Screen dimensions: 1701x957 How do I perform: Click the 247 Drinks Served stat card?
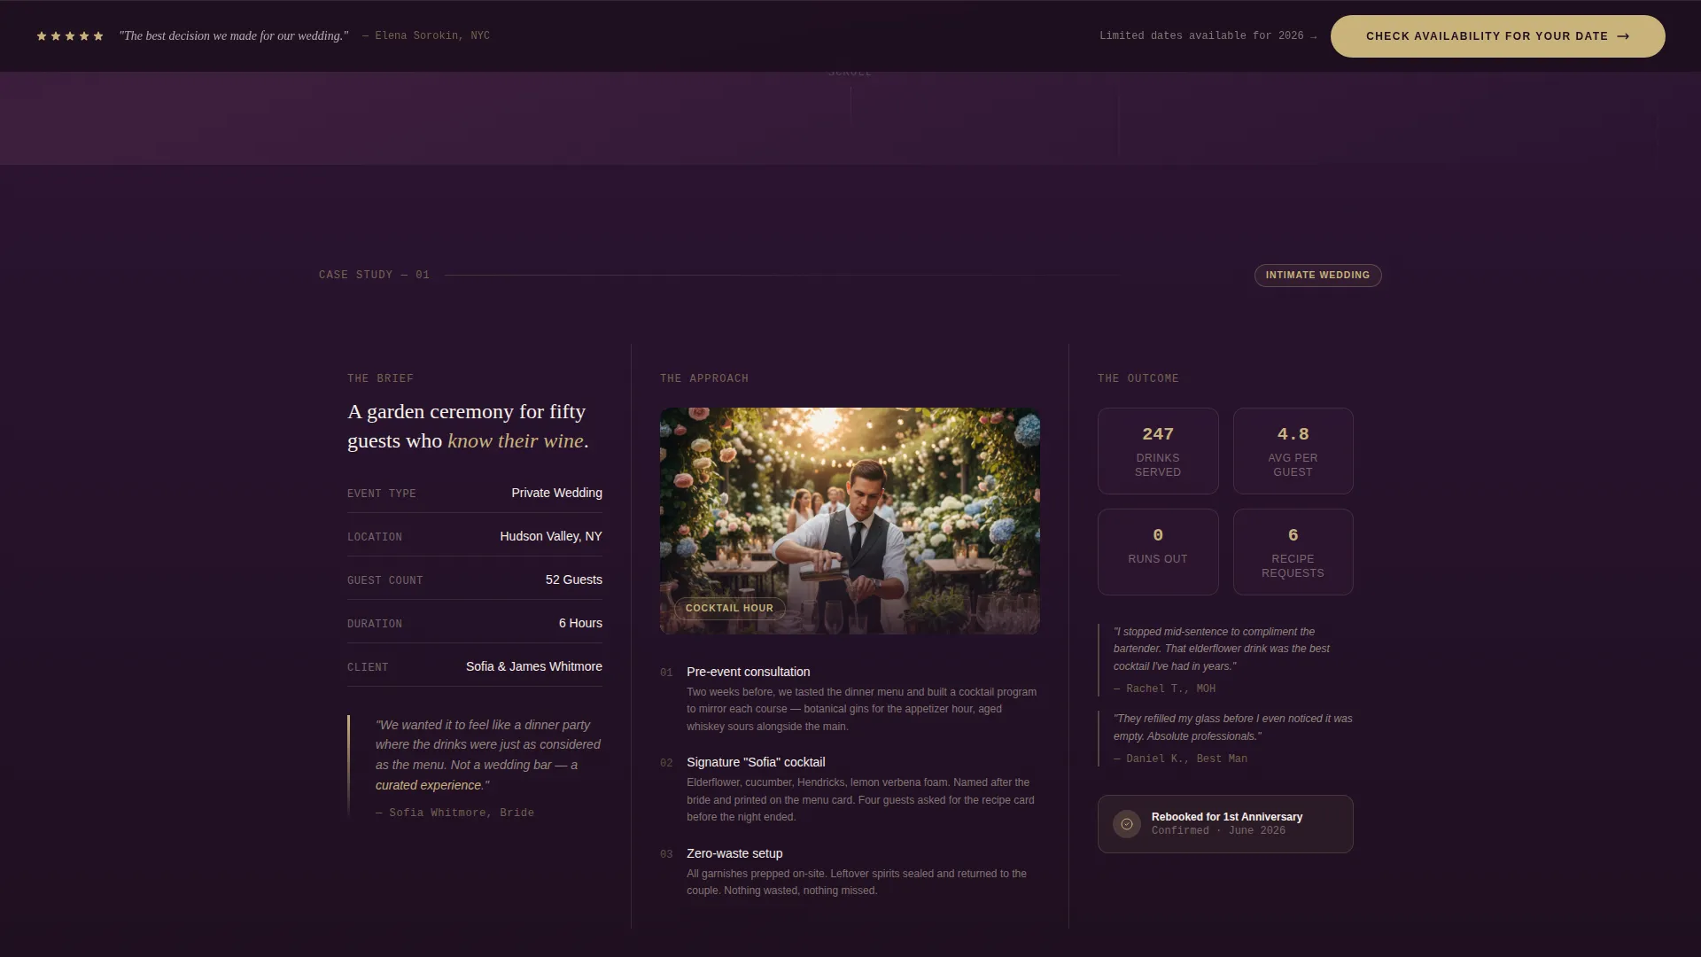point(1158,451)
